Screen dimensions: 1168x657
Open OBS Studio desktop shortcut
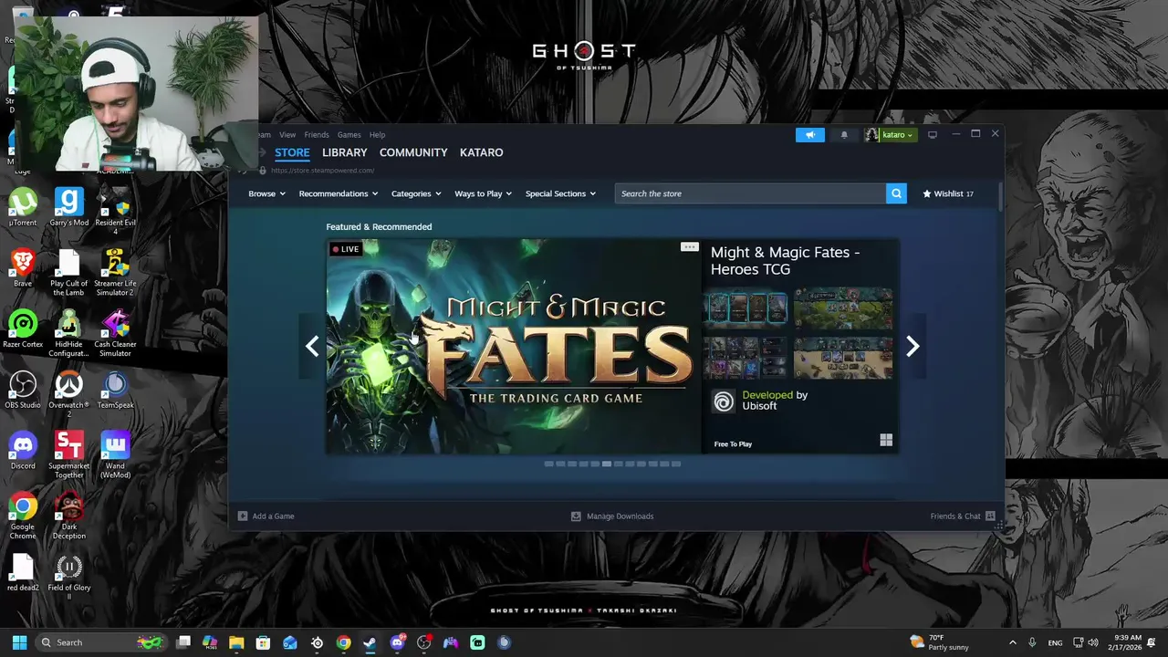pos(23,391)
